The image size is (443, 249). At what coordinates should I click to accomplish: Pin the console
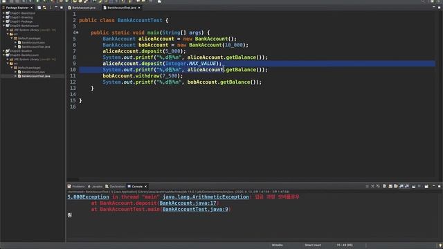(414, 186)
